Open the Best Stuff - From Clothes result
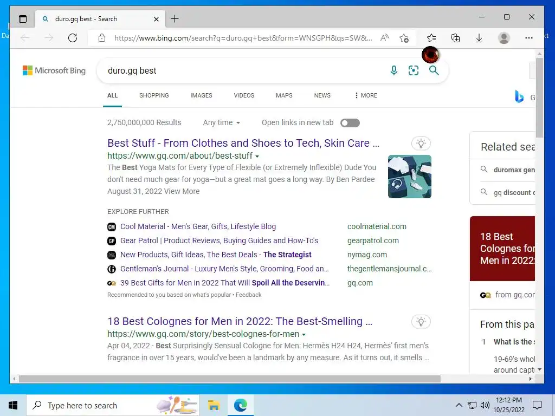The width and height of the screenshot is (555, 416). [243, 143]
